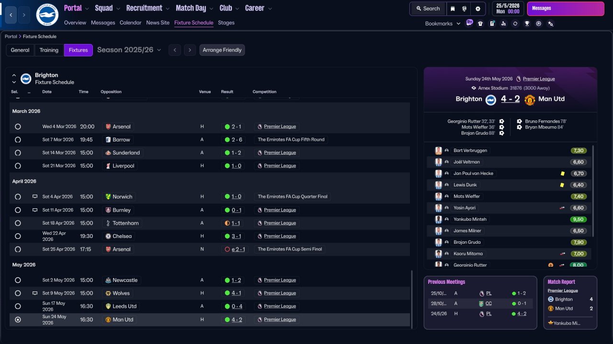Open the world globe icon in top bar
613x344 pixels.
465,9
